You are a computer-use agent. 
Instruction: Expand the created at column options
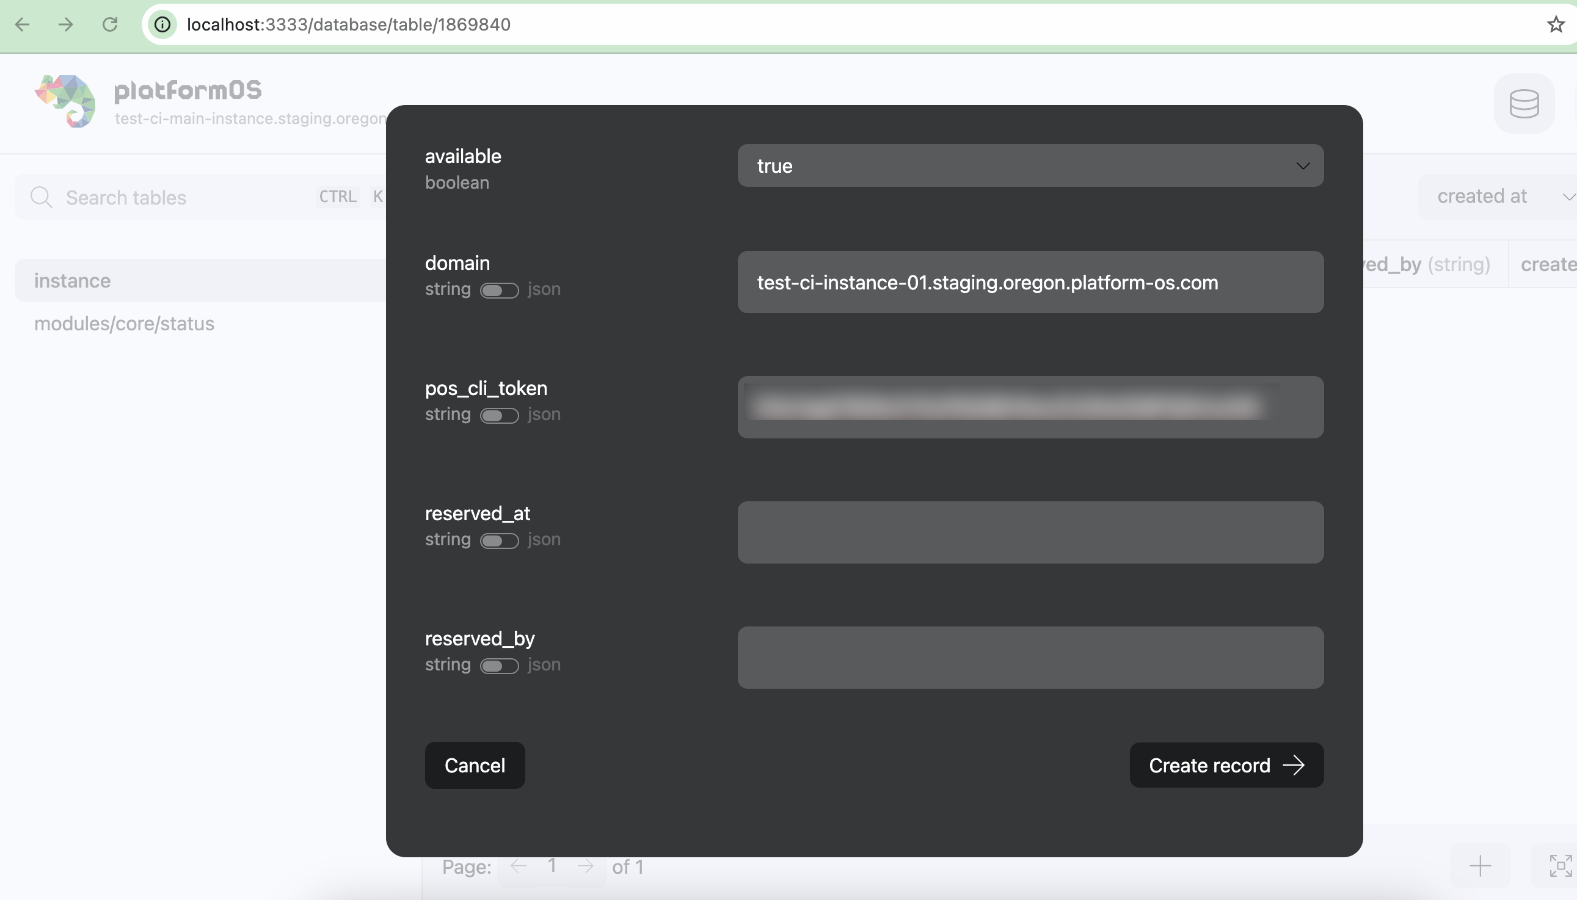[1568, 195]
